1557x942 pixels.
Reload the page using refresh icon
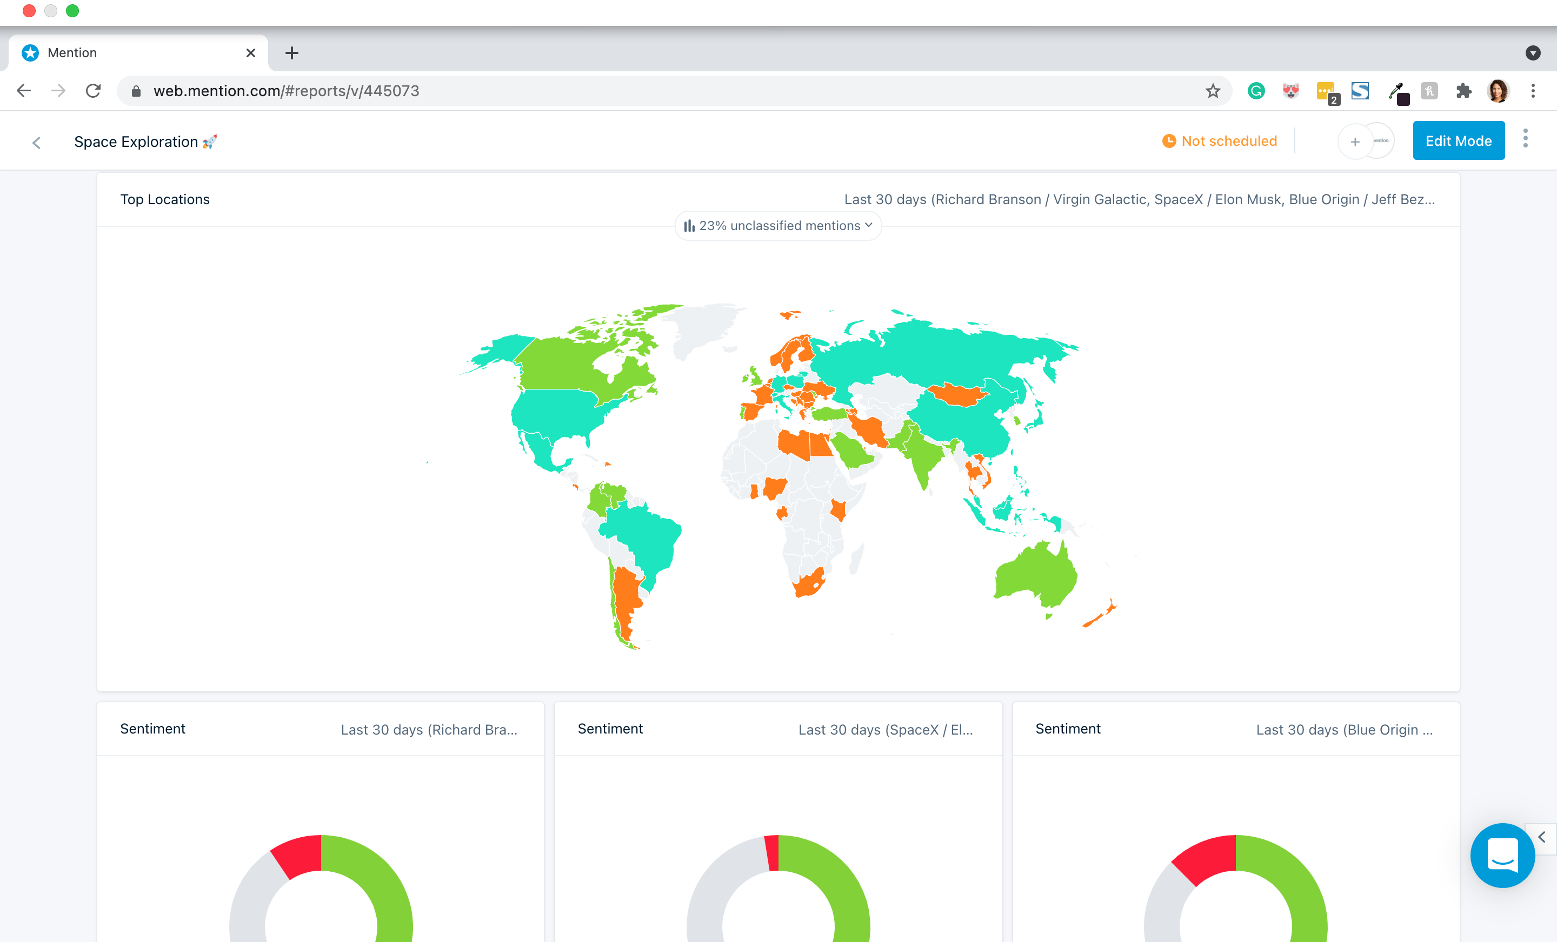[x=94, y=91]
